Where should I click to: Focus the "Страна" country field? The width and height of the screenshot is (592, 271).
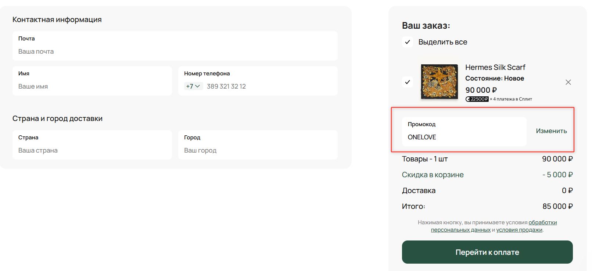point(92,150)
